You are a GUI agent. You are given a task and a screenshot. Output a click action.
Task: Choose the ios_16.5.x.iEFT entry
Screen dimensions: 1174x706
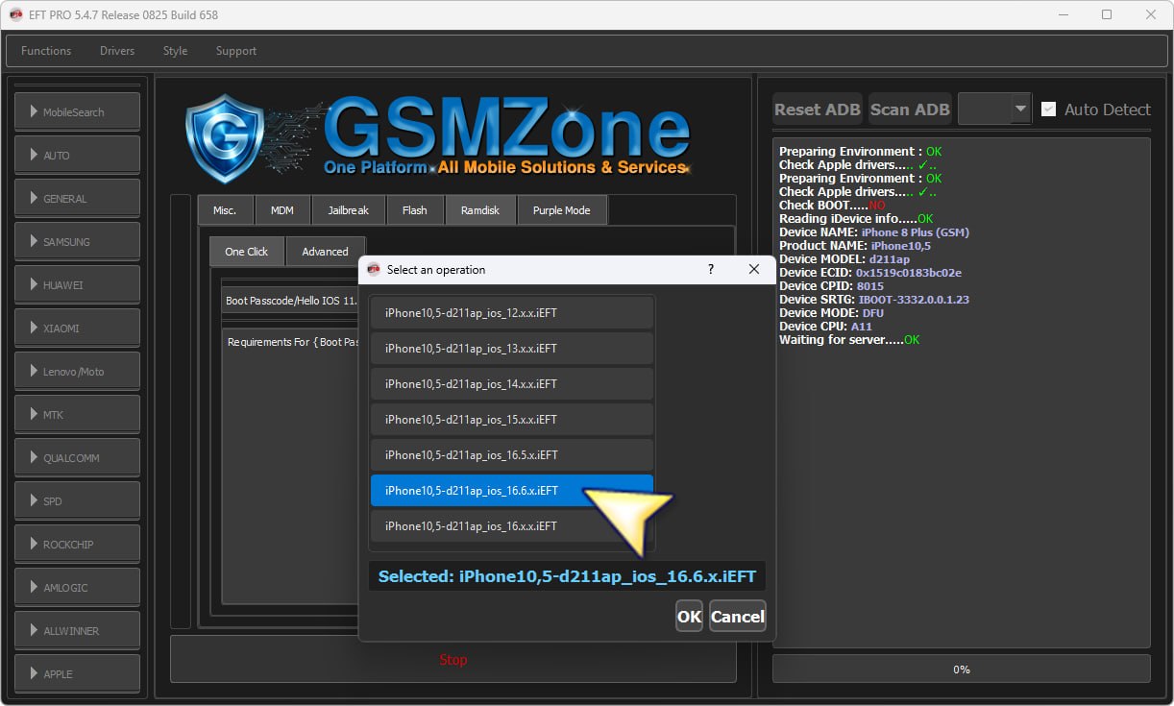pos(512,455)
